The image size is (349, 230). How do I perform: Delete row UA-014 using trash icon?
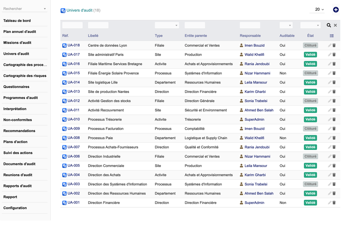tap(334, 82)
